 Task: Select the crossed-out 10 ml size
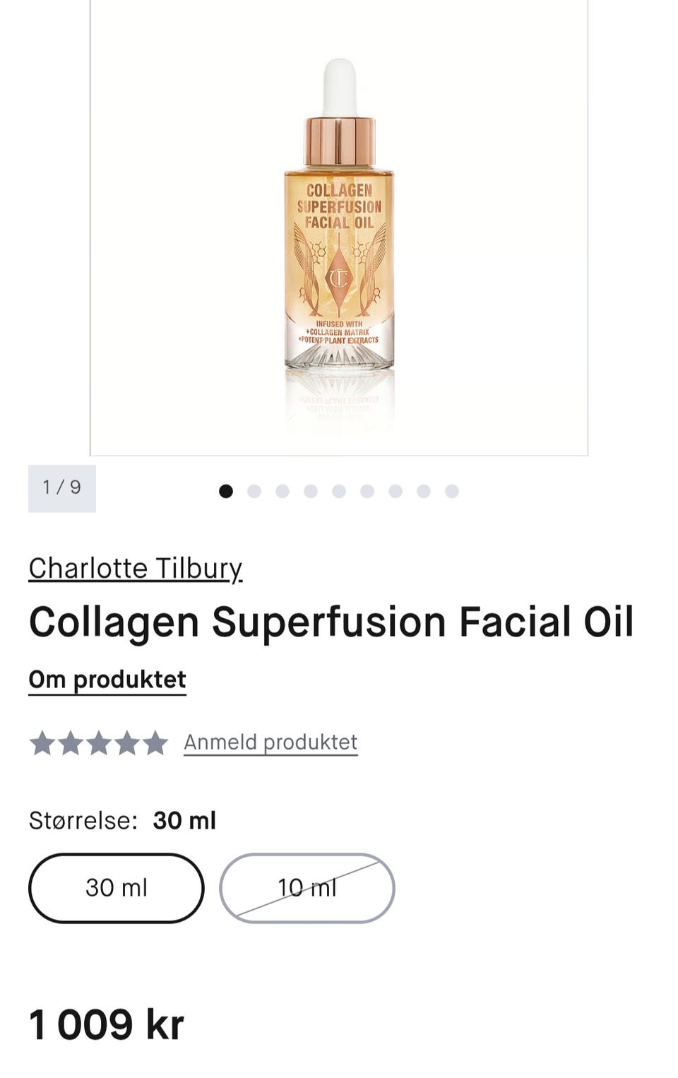click(x=307, y=888)
